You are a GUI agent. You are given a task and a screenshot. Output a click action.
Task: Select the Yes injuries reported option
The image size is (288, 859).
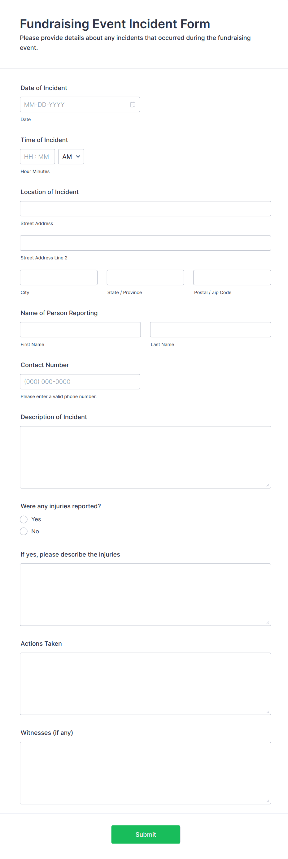(23, 519)
